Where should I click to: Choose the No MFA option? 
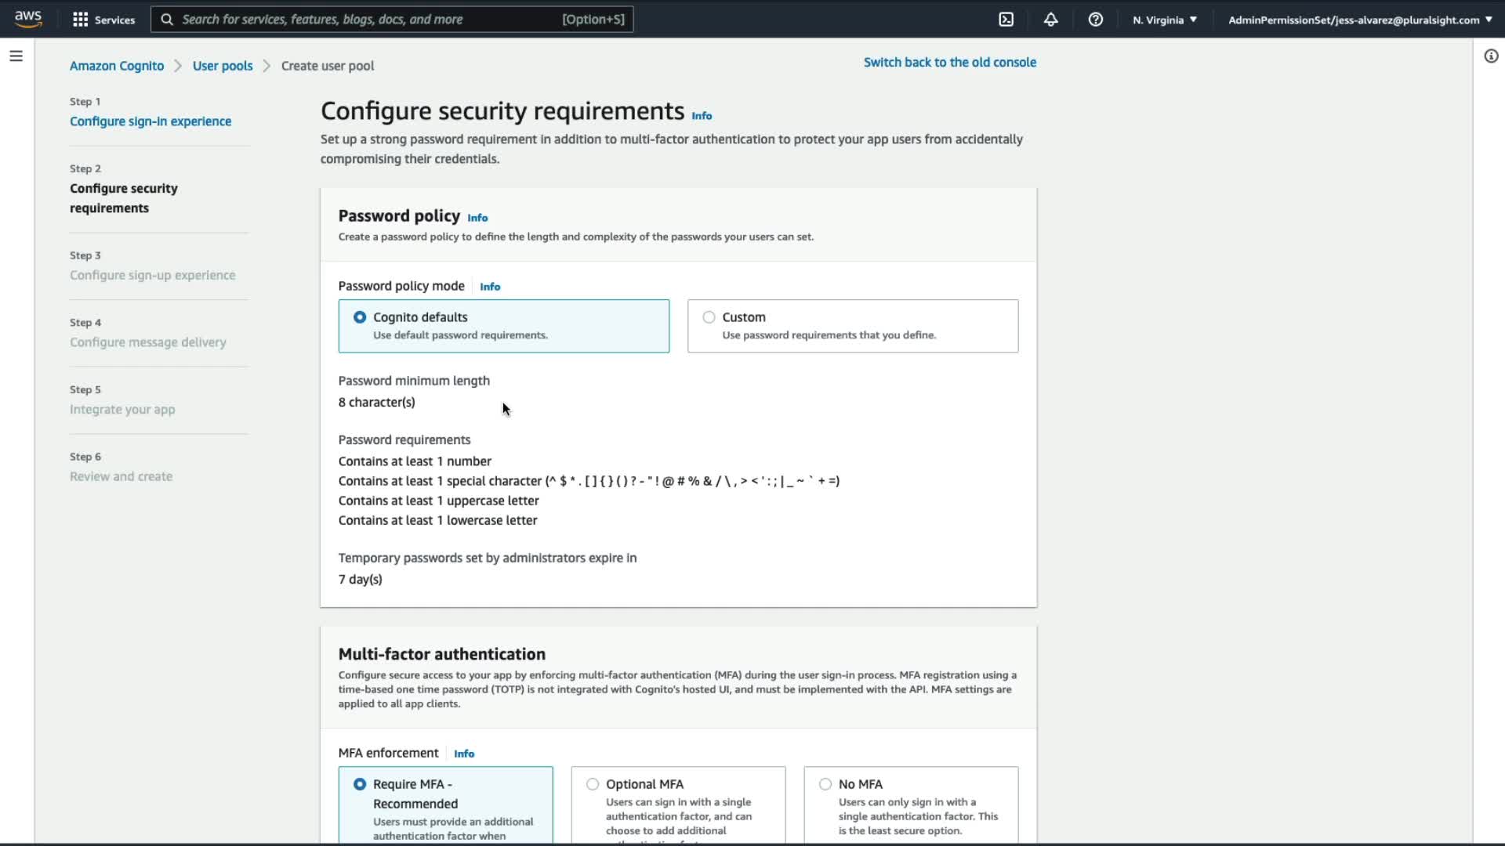click(x=825, y=784)
